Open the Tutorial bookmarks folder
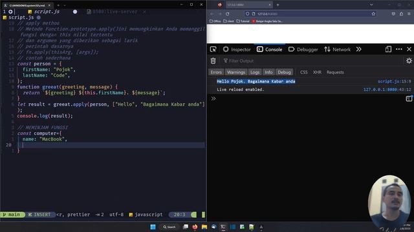Screen dimensions: 414x232 (243, 21)
